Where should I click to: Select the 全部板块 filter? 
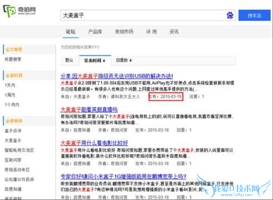[14, 121]
